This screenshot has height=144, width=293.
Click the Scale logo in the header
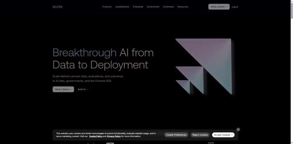57,7
